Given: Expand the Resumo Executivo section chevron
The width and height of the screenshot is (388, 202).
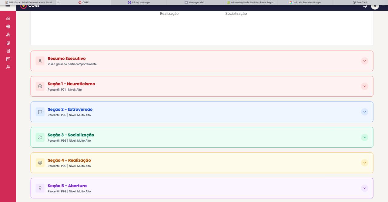Looking at the screenshot, I should click(364, 61).
